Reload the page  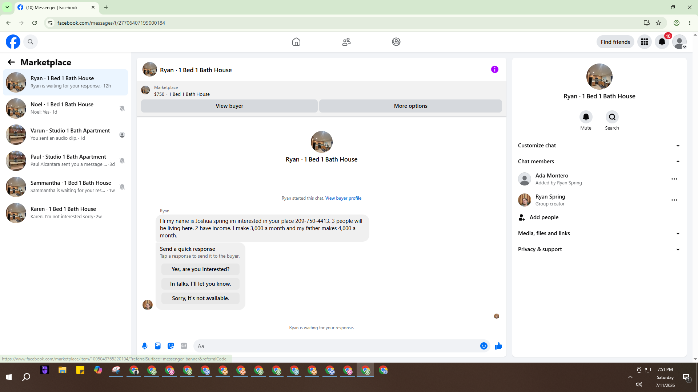(x=35, y=23)
